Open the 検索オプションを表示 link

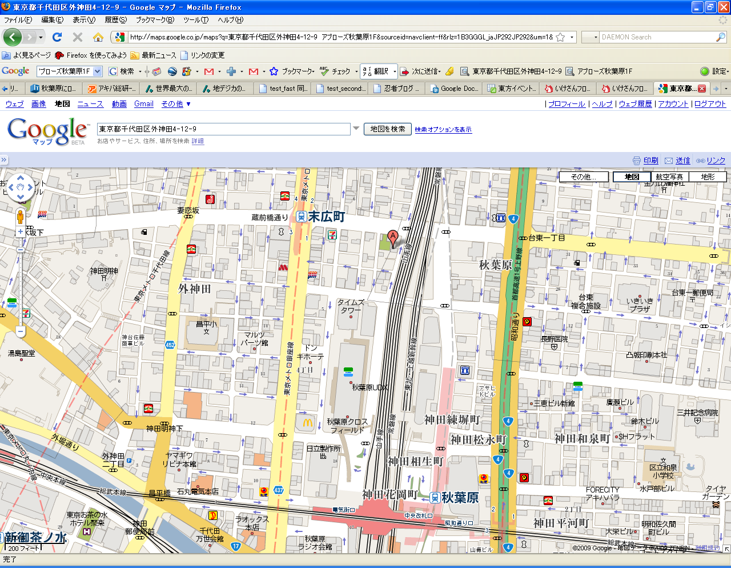pyautogui.click(x=443, y=130)
